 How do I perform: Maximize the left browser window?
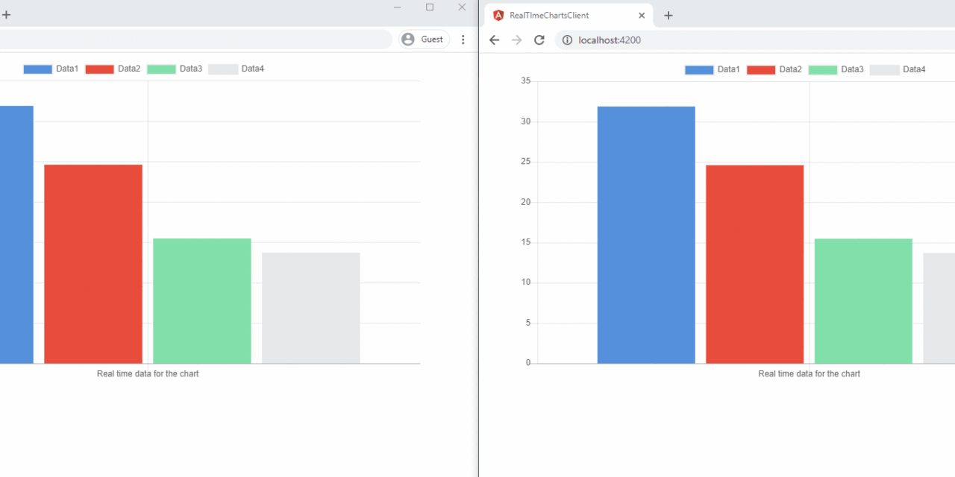click(x=430, y=7)
